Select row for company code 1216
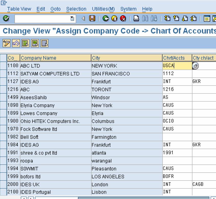The width and height of the screenshot is (216, 199). [3, 90]
